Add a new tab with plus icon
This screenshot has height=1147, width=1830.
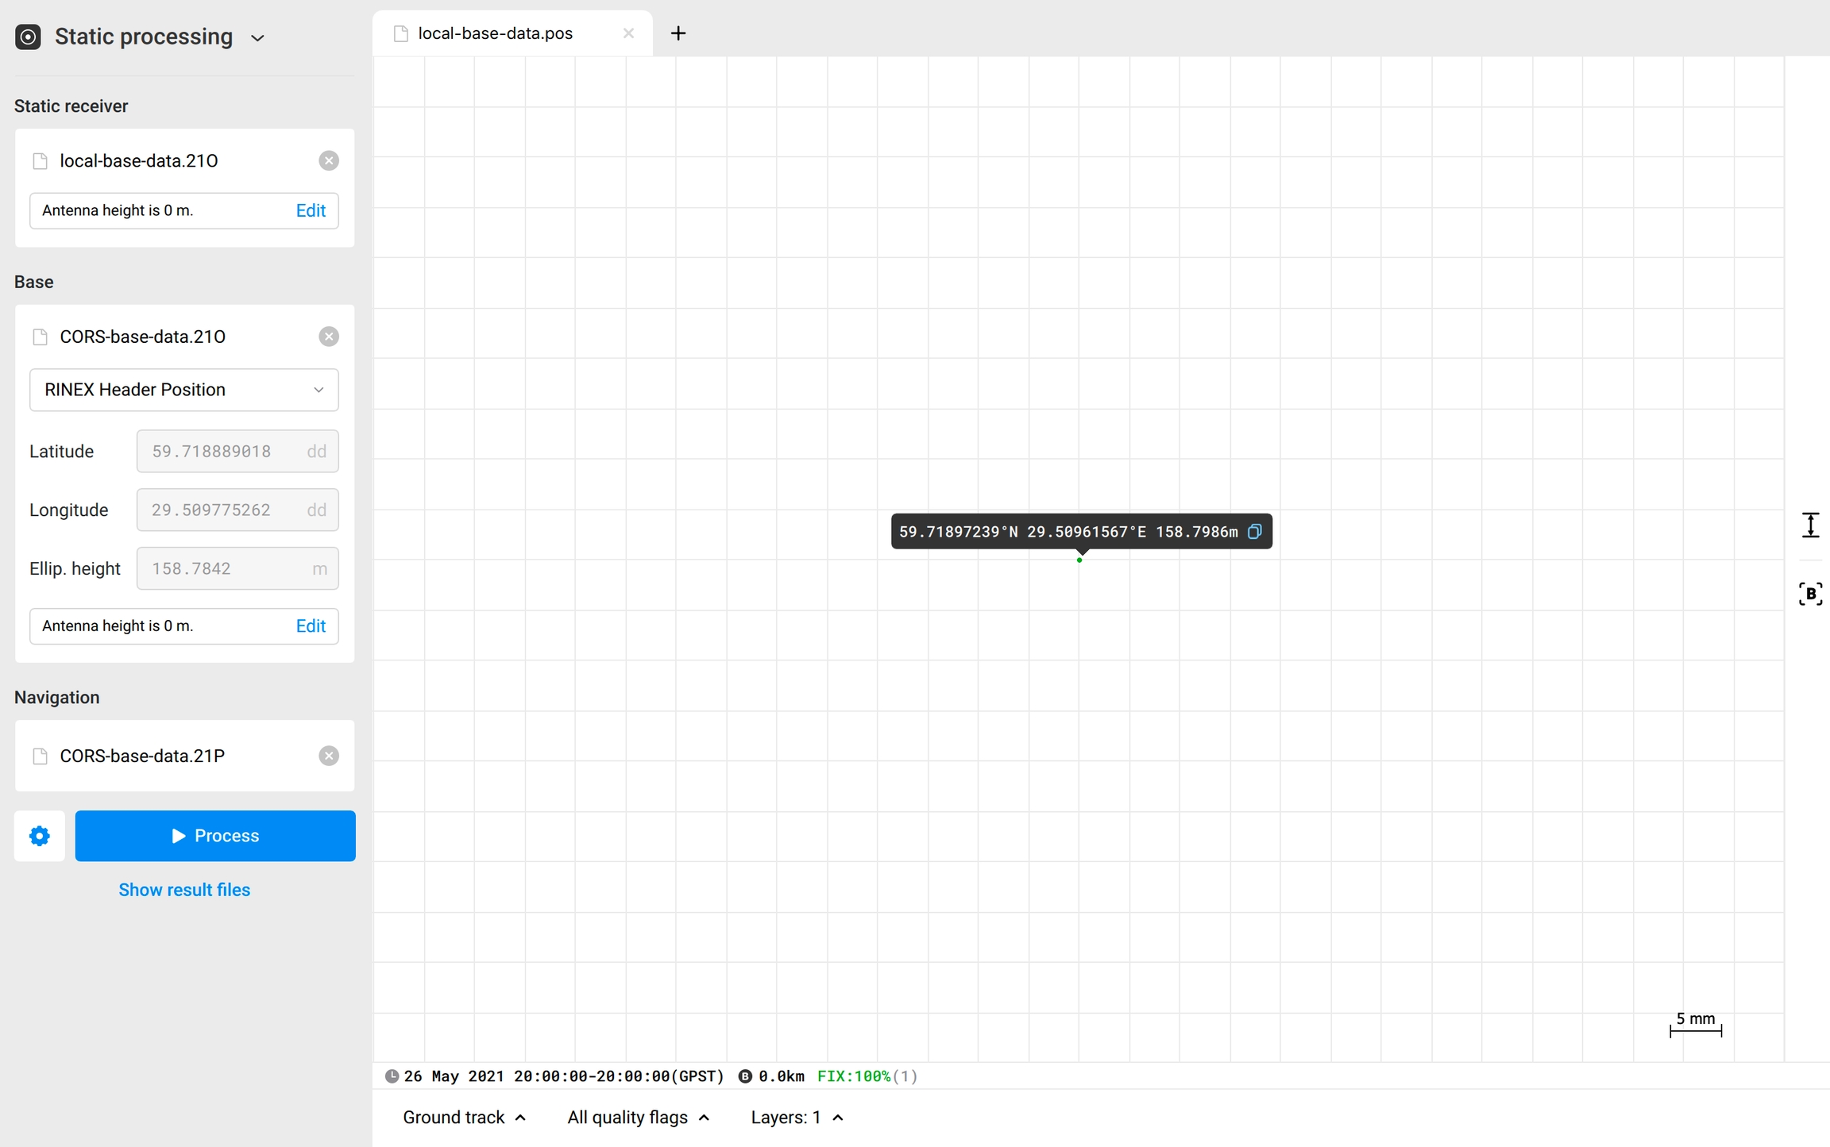click(678, 33)
